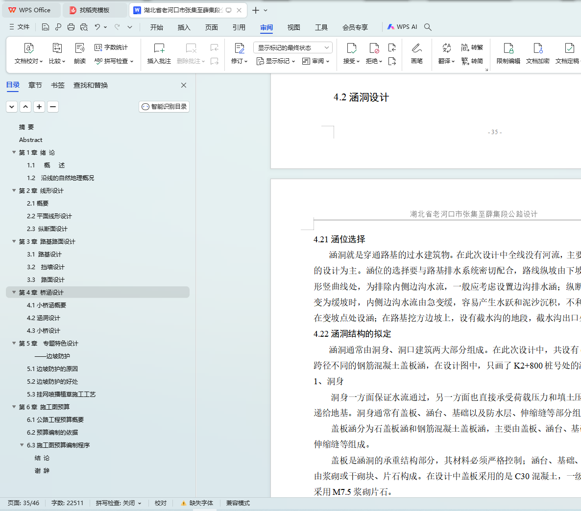Open the 文件 menu
This screenshot has height=511, width=581.
coord(19,27)
